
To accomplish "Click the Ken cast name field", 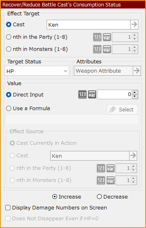I will [x=88, y=25].
